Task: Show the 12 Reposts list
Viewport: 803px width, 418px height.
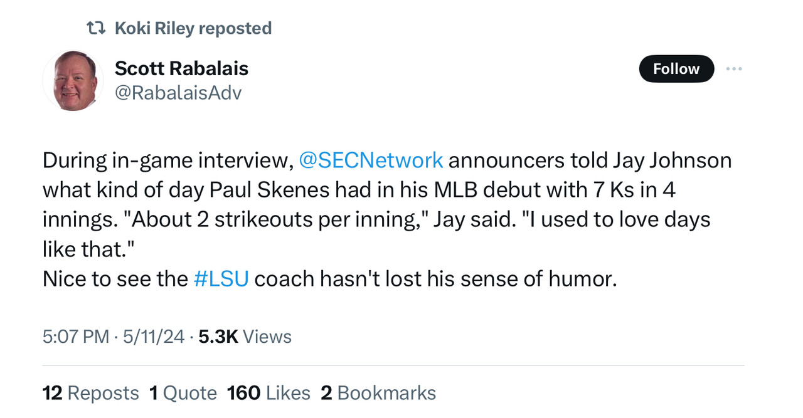Action: [90, 393]
